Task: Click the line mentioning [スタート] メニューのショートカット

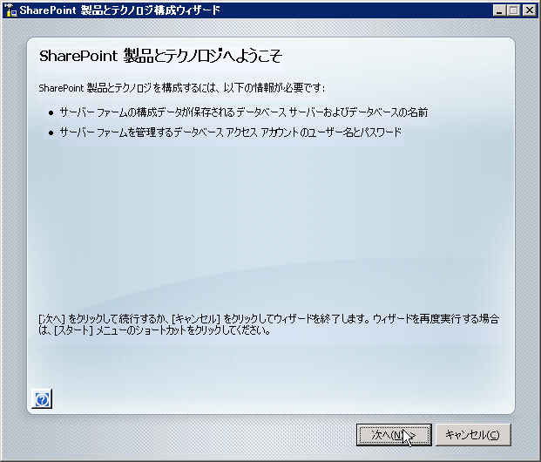Action: coord(157,331)
